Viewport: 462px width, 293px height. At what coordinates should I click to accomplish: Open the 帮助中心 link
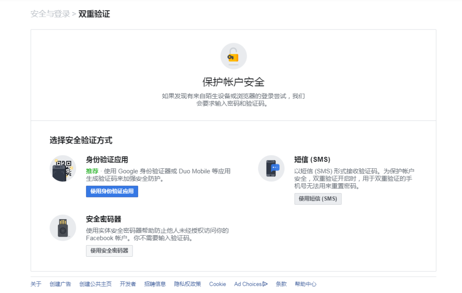point(305,284)
